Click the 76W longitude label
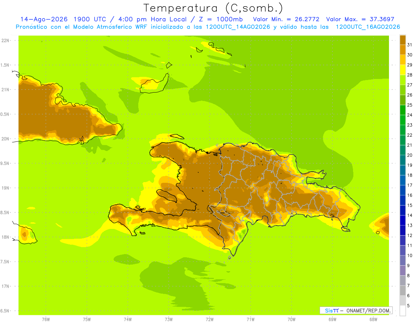Screen dimensions: 419x324 point(46,319)
